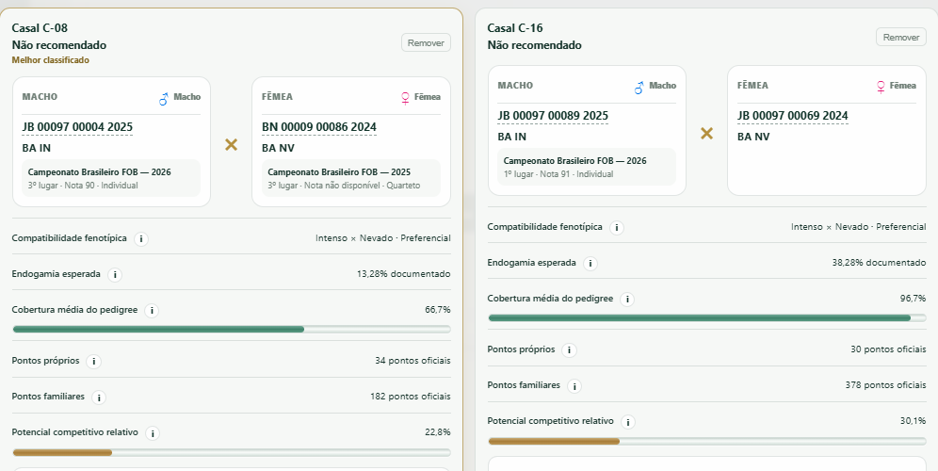
Task: Remove Casal C-08 from comparison
Action: tap(426, 43)
